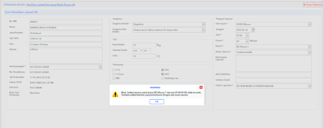Viewport: 324px width, 128px height.
Task: Open Pemilihan Jadwal Penunjang Medis Khusus OK link
Action: [x=51, y=5]
